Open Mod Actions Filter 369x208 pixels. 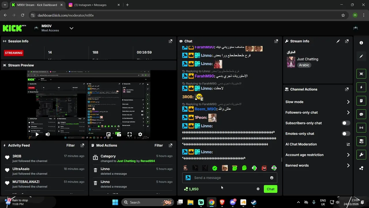coord(159,145)
